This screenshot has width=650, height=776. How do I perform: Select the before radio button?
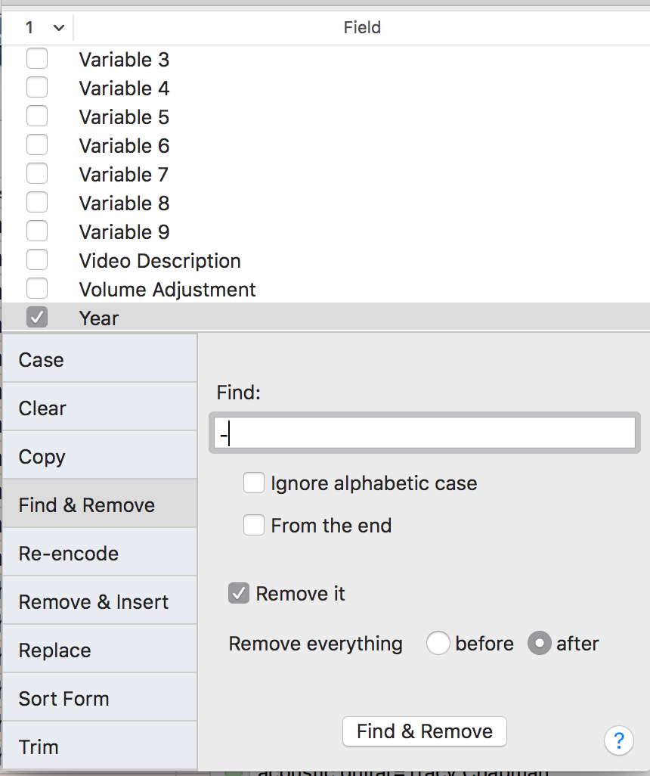click(x=438, y=644)
